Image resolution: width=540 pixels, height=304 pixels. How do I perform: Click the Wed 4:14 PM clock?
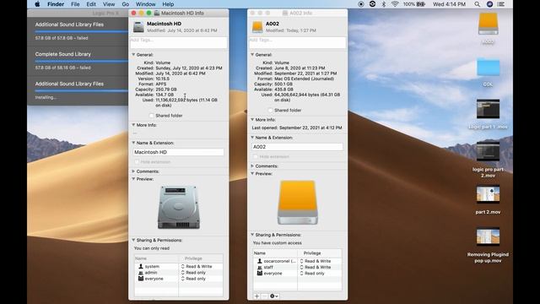[449, 4]
